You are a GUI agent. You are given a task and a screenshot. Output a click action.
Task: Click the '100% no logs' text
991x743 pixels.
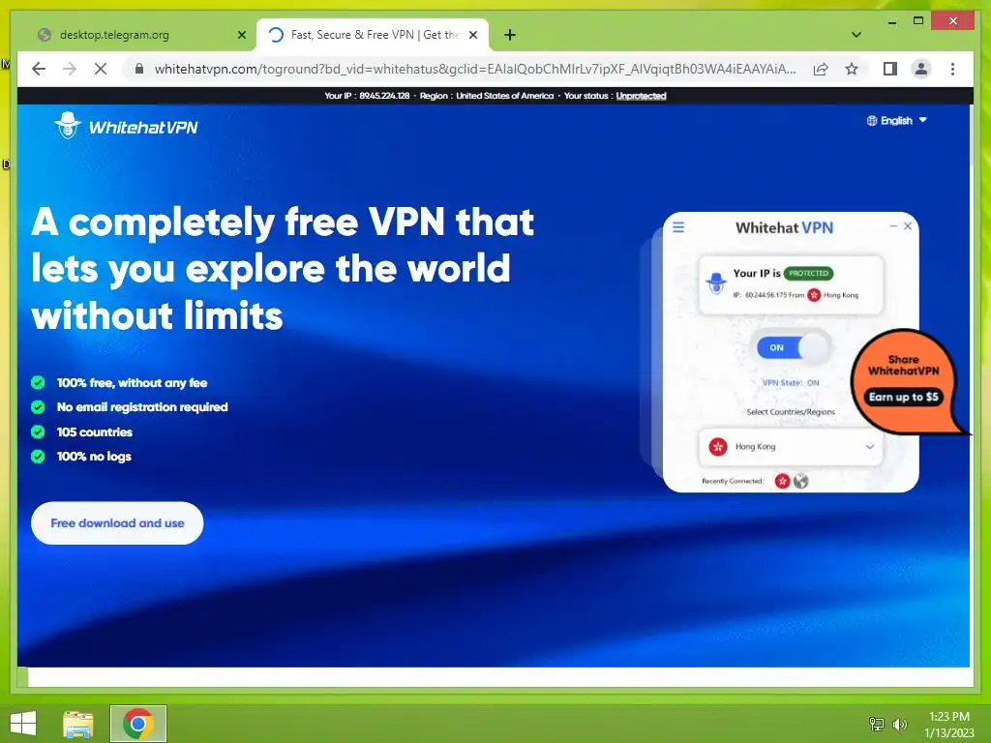(94, 457)
